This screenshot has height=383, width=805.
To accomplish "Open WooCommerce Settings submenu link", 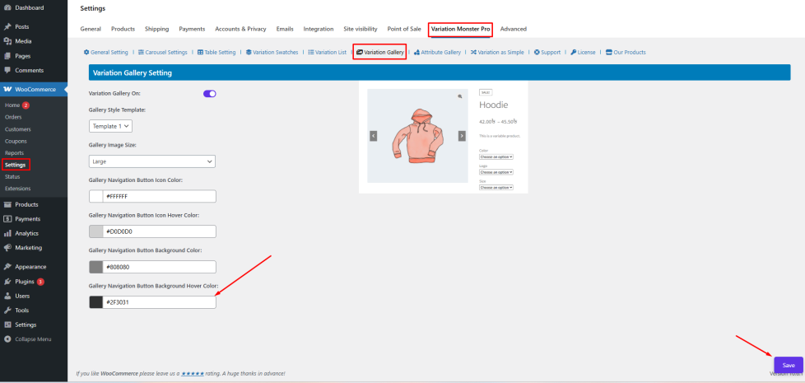I will pyautogui.click(x=16, y=165).
